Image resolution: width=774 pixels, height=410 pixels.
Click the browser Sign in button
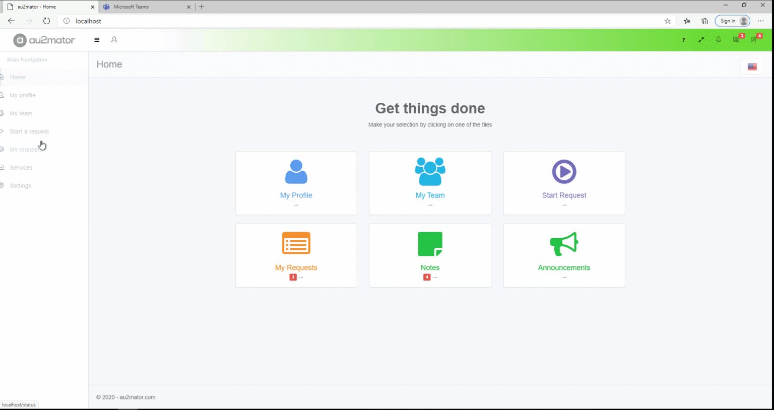point(732,21)
